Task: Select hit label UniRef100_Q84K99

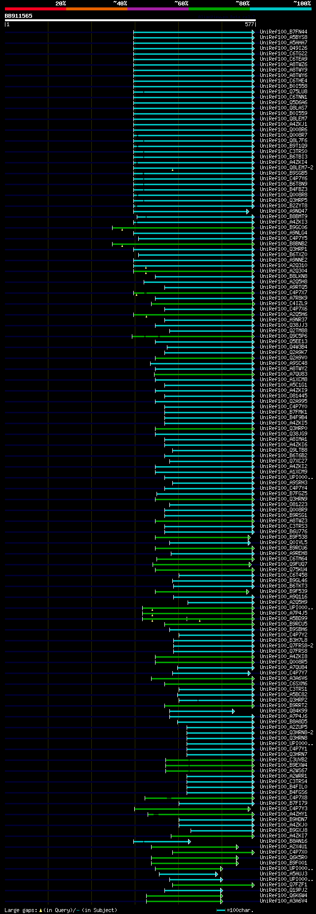Action: [x=283, y=711]
